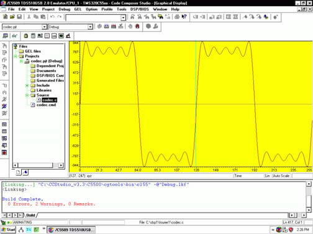Switch to the file view tab icon
This screenshot has width=313, height=234.
tap(19, 172)
